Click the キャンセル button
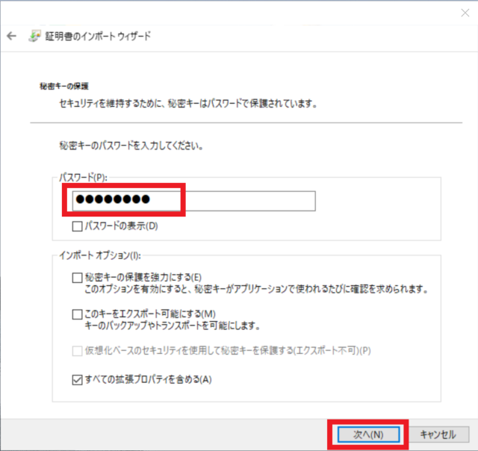 438,435
